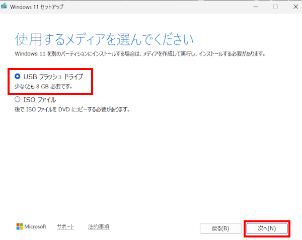Minimize the setup window
Image resolution: width=302 pixels, height=240 pixels.
tap(256, 7)
